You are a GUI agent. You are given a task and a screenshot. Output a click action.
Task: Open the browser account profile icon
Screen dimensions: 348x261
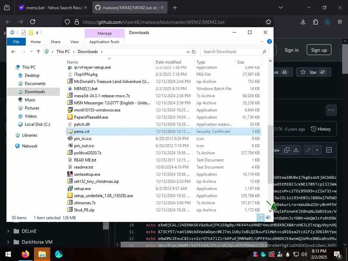click(x=328, y=22)
